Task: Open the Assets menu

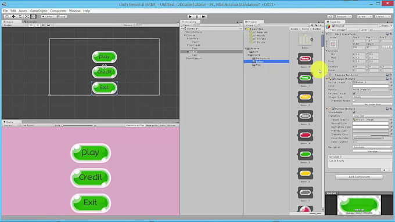Action: [x=23, y=11]
